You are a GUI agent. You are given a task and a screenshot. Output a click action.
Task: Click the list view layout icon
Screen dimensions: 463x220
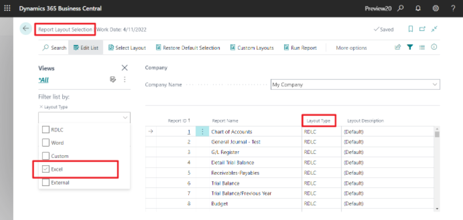(422, 47)
